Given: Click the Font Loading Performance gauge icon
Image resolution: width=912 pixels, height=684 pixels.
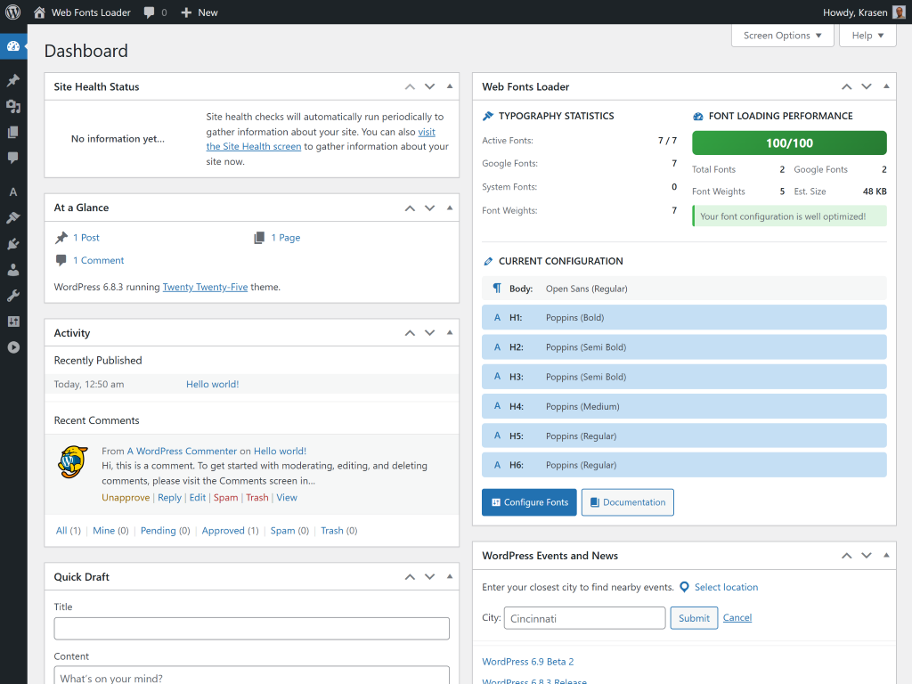Looking at the screenshot, I should click(698, 117).
